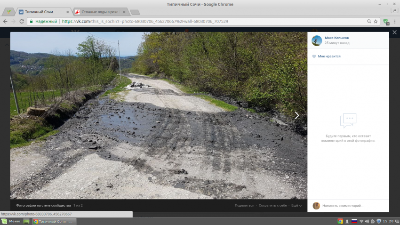Open the Chrome three-dot menu
Screen dimensions: 400x225
click(394, 21)
